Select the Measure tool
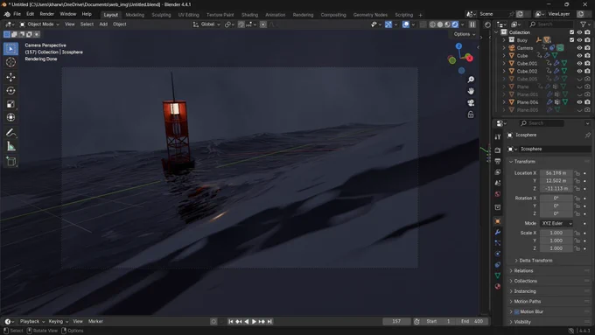Viewport: 595px width, 335px height. (x=10, y=146)
